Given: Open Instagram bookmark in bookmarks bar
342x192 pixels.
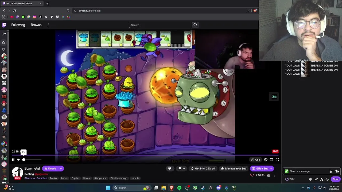Looking at the screenshot, I should point(34,17).
